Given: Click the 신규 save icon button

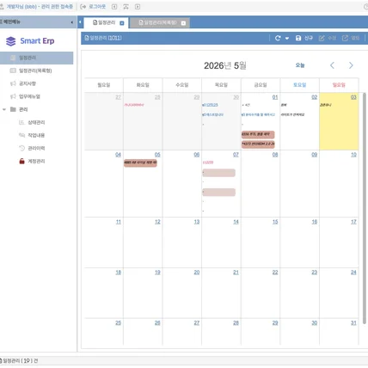Looking at the screenshot, I should pyautogui.click(x=298, y=38).
